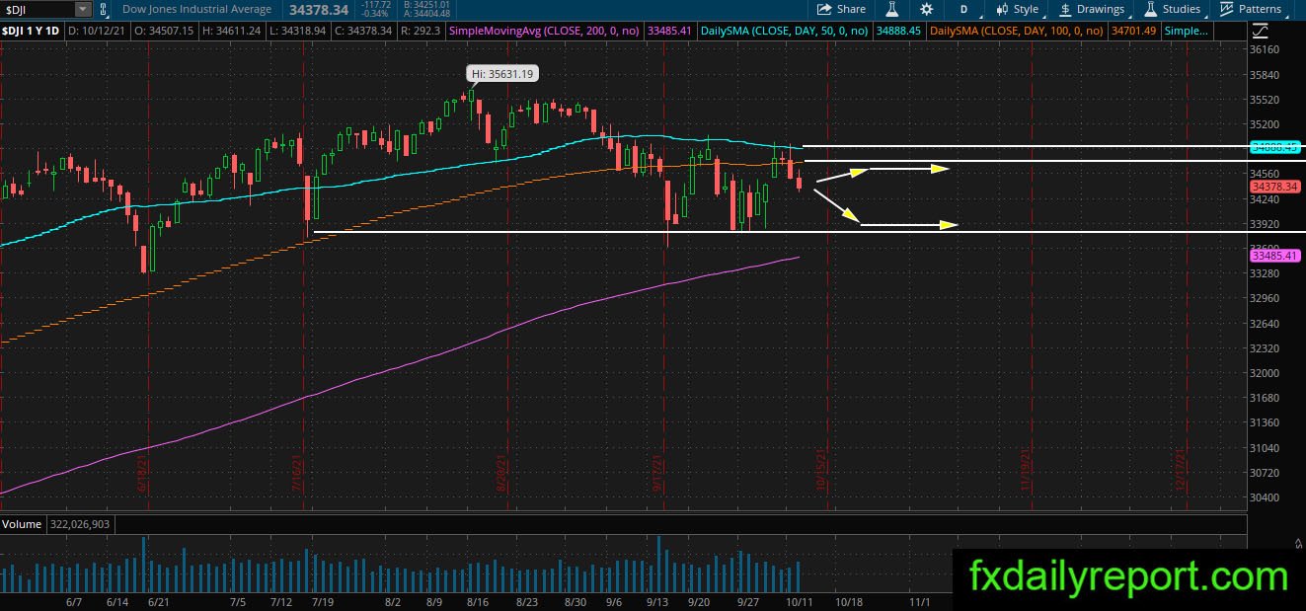Image resolution: width=1306 pixels, height=611 pixels.
Task: Click the Share arrow icon
Action: [x=825, y=9]
